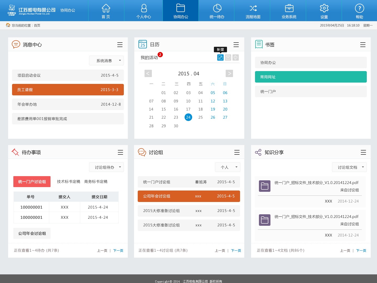The height and width of the screenshot is (283, 377).
Task: Open the 书签 panel hamburger menu
Action: point(363,44)
